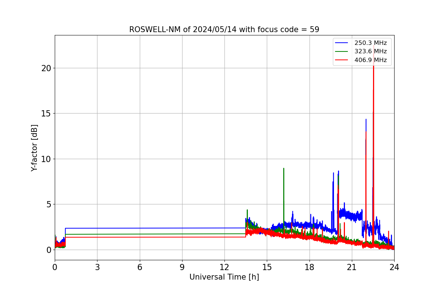Click the x-axis tick label 9
This screenshot has width=438, height=292.
tap(182, 267)
